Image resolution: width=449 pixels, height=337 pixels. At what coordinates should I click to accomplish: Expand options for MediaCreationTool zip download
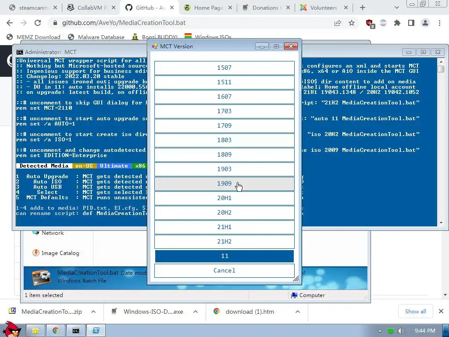pyautogui.click(x=93, y=312)
